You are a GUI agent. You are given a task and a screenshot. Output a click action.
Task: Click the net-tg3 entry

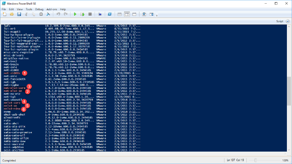9,97
